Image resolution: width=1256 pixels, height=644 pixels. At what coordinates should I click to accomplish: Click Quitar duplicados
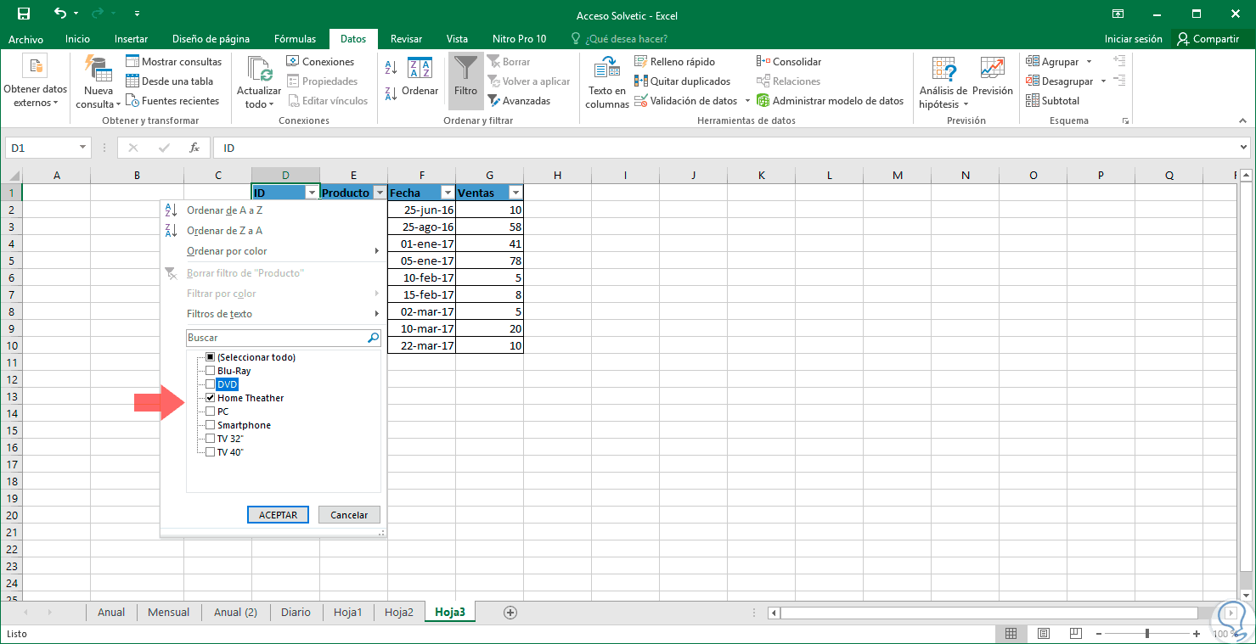(x=683, y=81)
